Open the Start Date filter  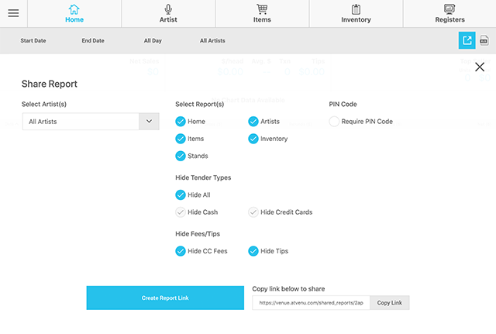(33, 40)
